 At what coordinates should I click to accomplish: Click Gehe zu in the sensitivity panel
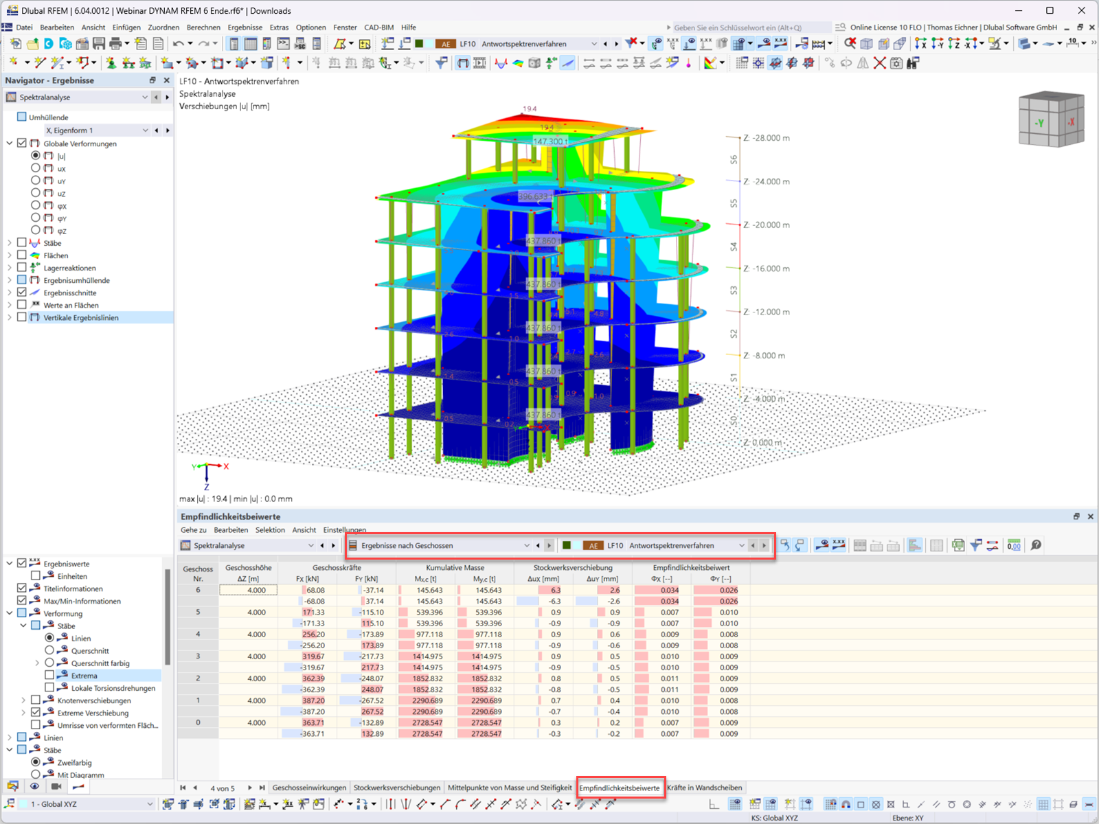click(x=192, y=529)
